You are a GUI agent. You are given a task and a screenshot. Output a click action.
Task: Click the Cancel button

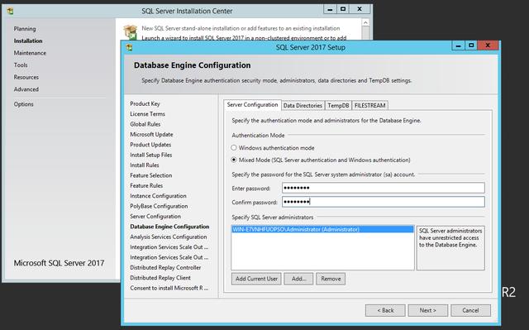tap(470, 310)
